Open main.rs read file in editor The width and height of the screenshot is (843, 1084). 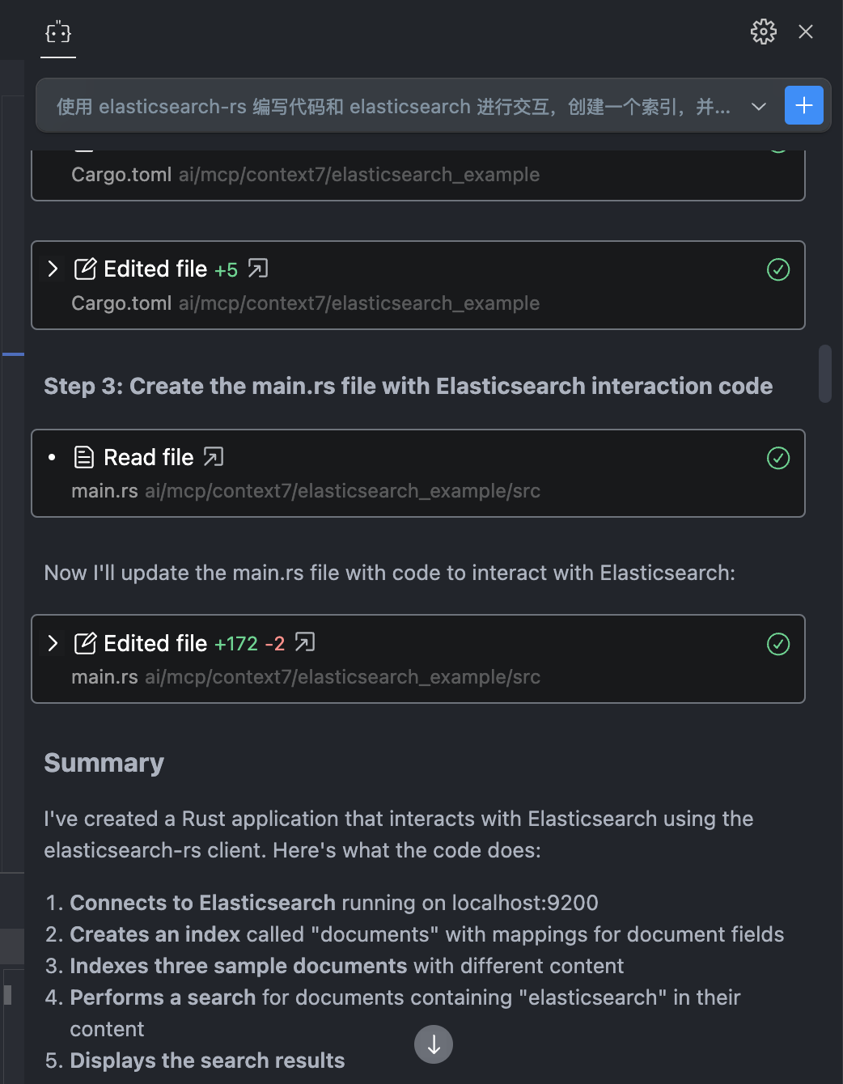(214, 457)
